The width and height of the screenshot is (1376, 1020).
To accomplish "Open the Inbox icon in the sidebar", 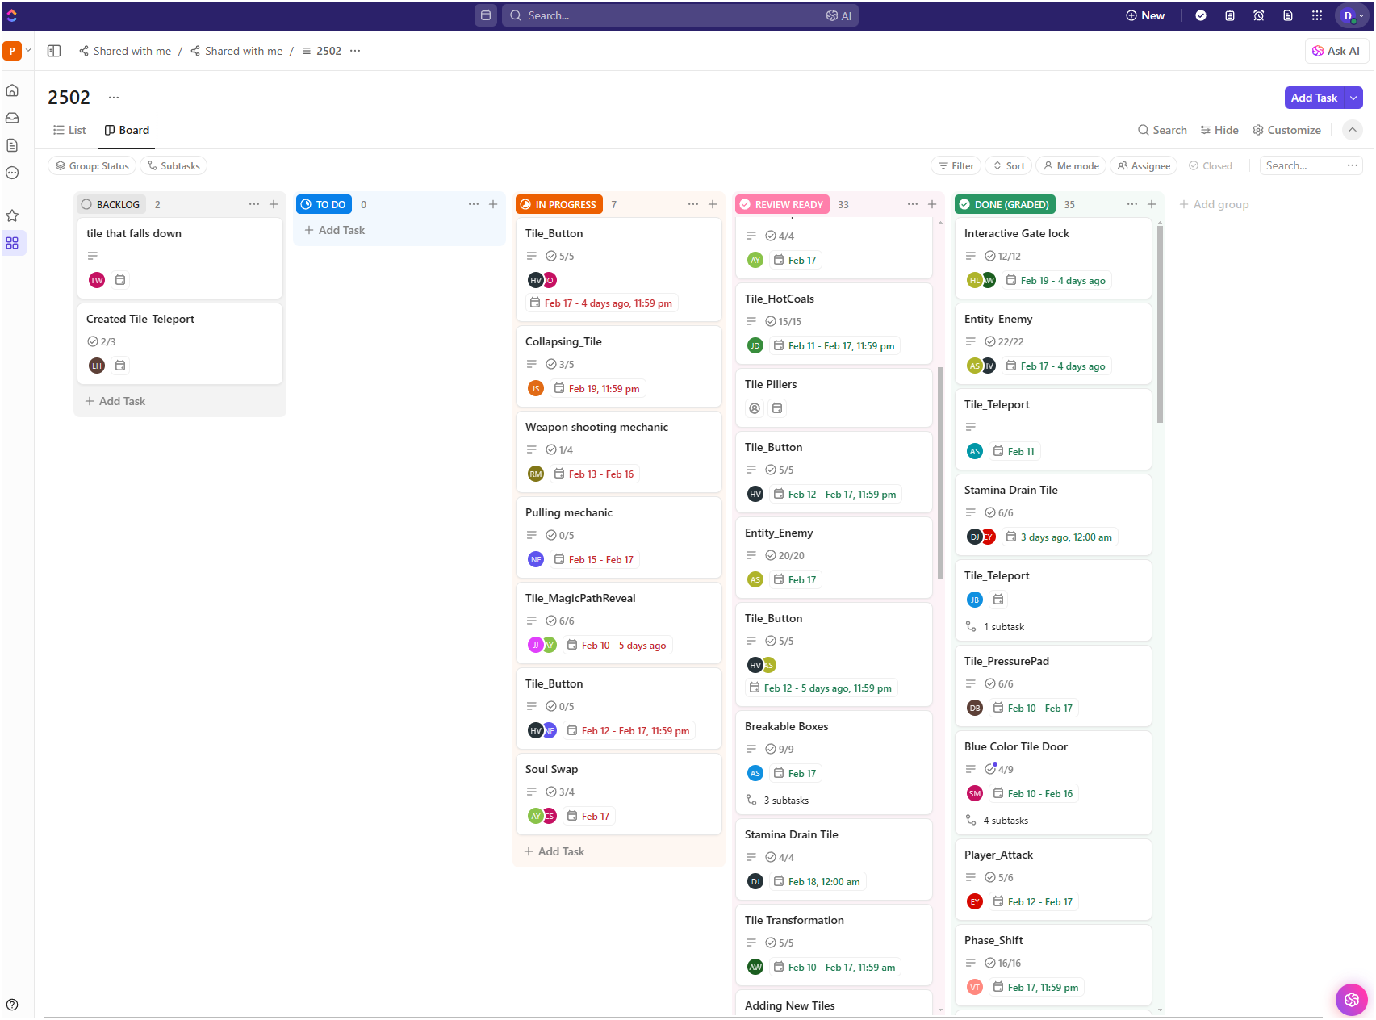I will [x=12, y=118].
